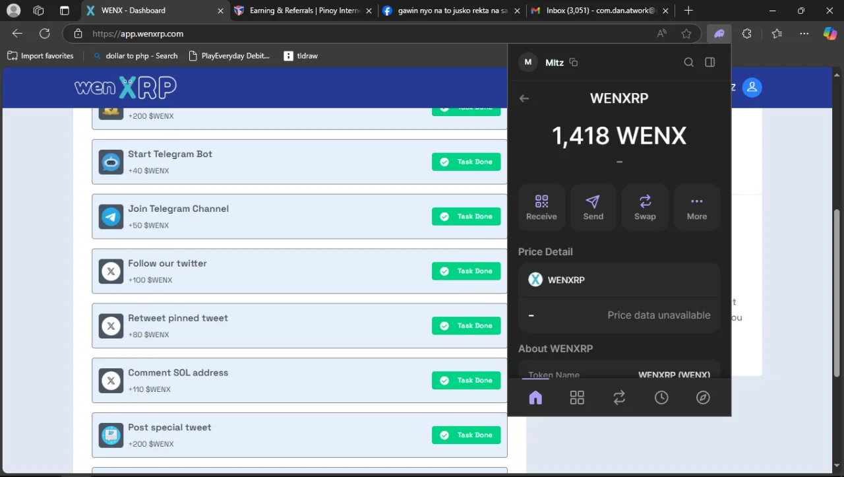
Task: Click the Mitz account name
Action: (x=555, y=63)
